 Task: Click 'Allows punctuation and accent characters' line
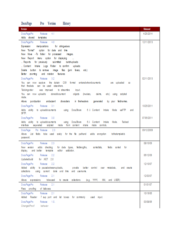pyautogui.click(x=75, y=101)
